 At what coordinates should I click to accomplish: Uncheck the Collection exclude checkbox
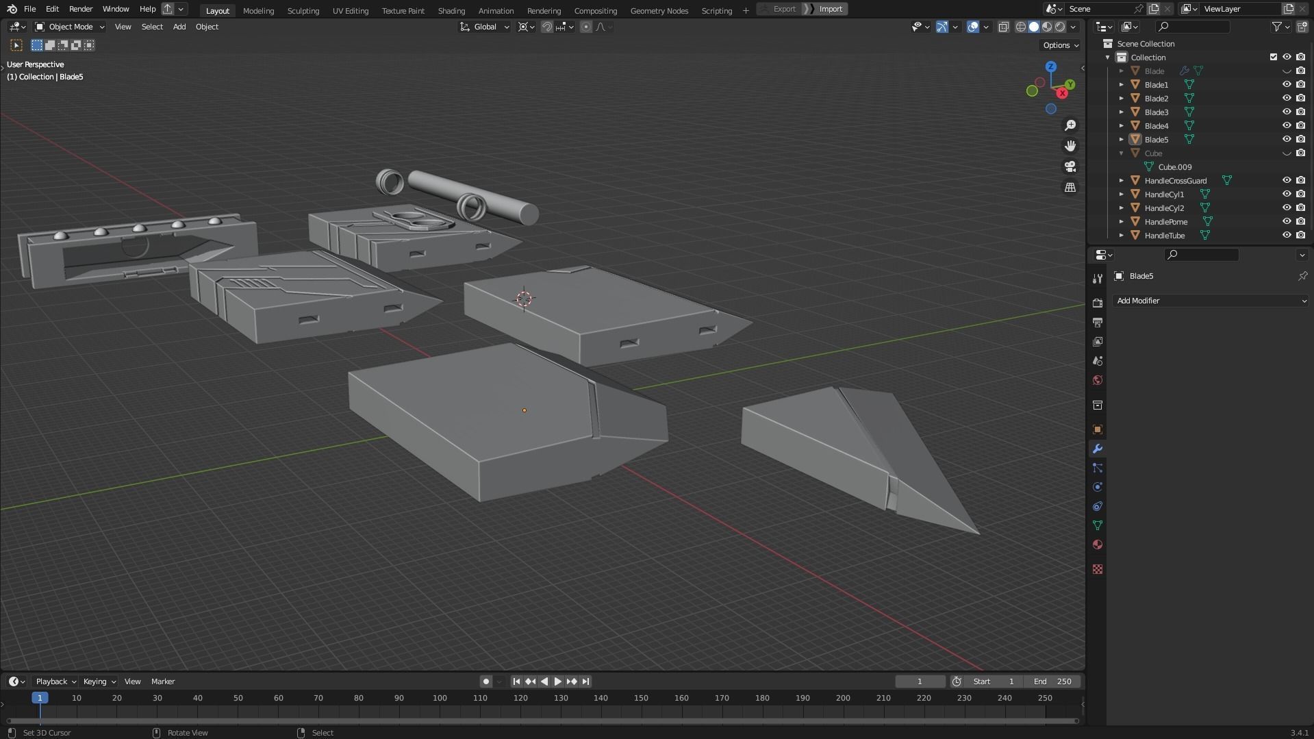click(x=1273, y=57)
